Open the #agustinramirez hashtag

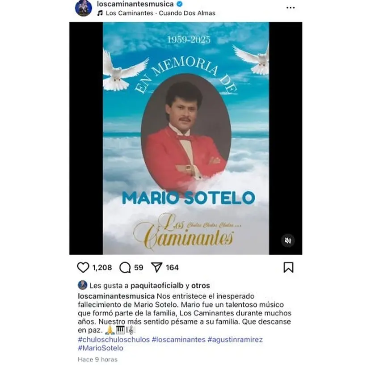coord(235,340)
